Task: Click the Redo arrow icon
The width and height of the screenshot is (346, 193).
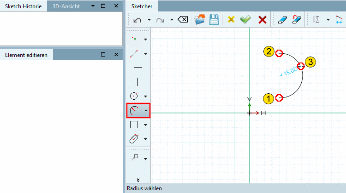Action: (160, 20)
